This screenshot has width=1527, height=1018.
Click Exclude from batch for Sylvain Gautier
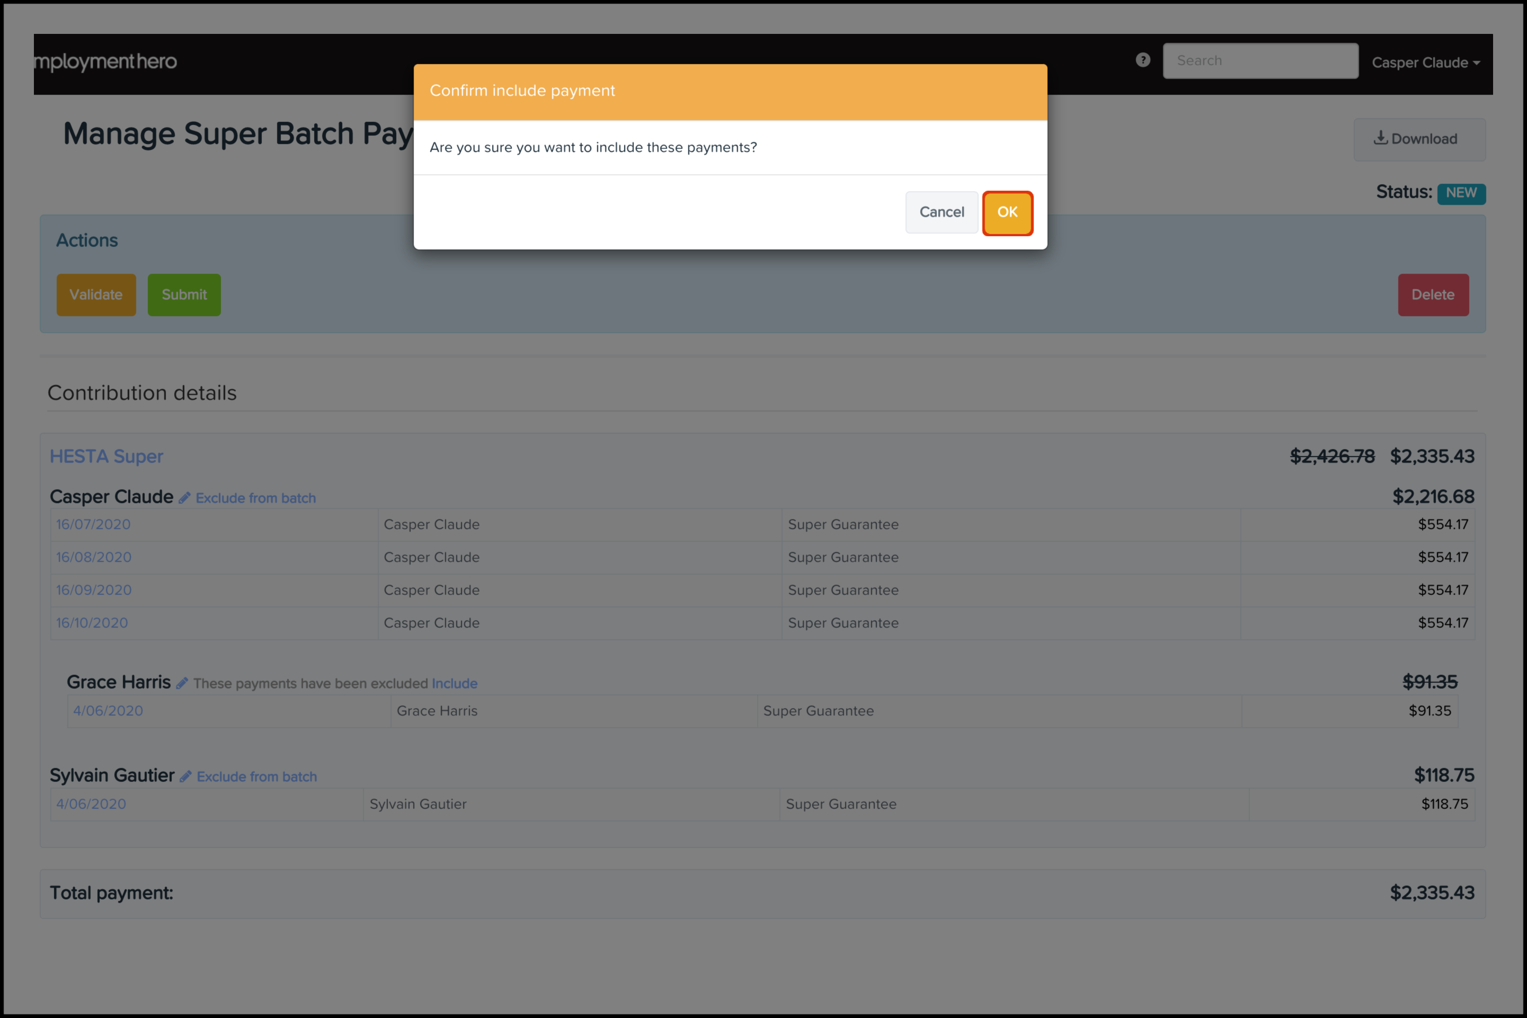(x=256, y=776)
